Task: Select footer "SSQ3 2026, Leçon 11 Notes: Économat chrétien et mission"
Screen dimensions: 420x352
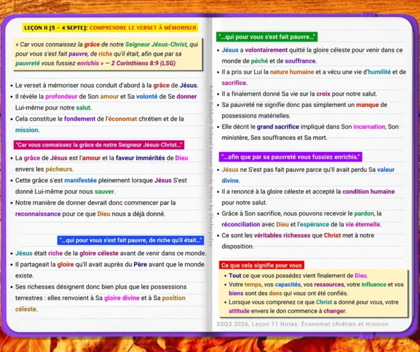Action: 302,324
